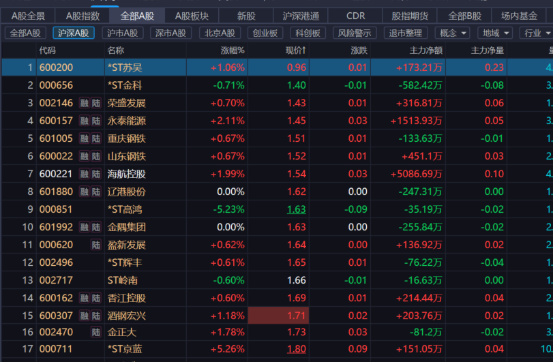Select stock code 002496
Viewport: 553px width, 362px height.
[56, 262]
